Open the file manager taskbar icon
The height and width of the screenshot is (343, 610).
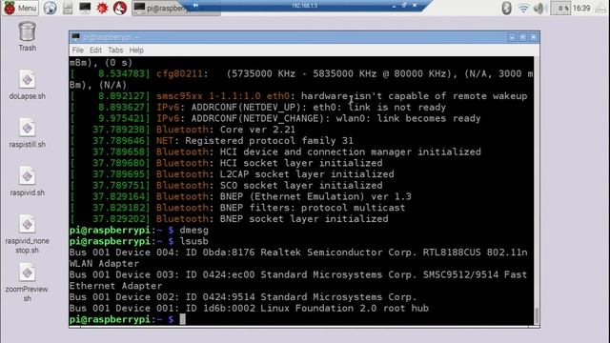[x=68, y=8]
